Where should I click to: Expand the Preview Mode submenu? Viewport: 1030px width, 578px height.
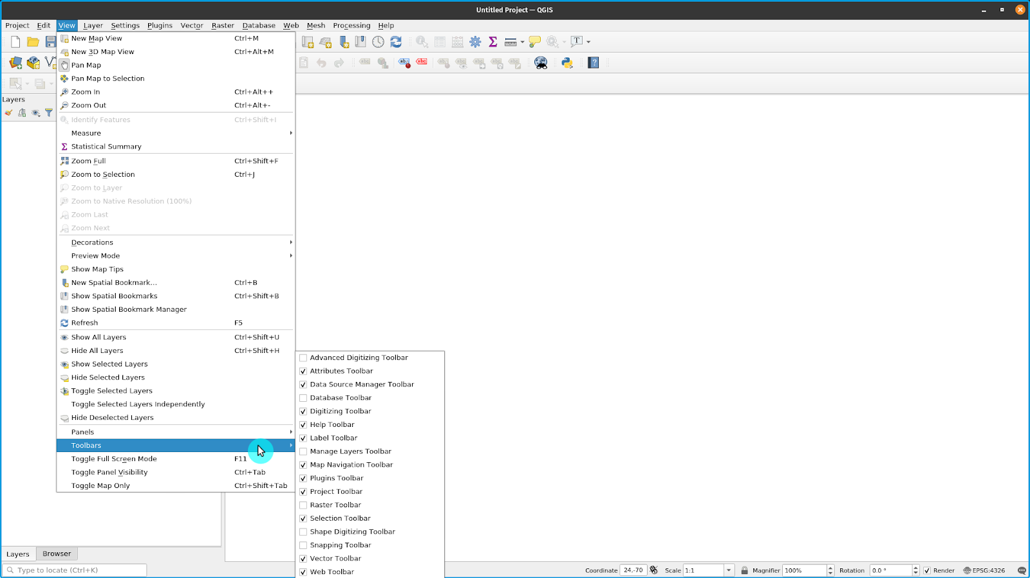tap(176, 256)
